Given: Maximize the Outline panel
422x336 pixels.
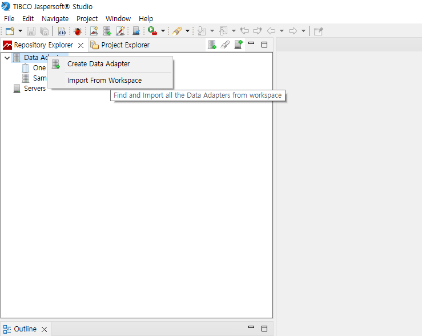Looking at the screenshot, I should pyautogui.click(x=264, y=329).
